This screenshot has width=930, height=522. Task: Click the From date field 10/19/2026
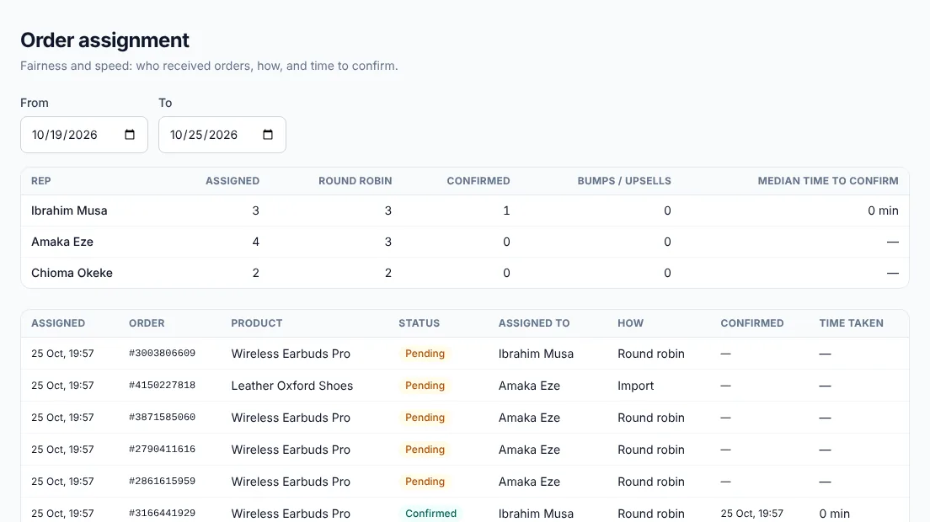pos(84,135)
